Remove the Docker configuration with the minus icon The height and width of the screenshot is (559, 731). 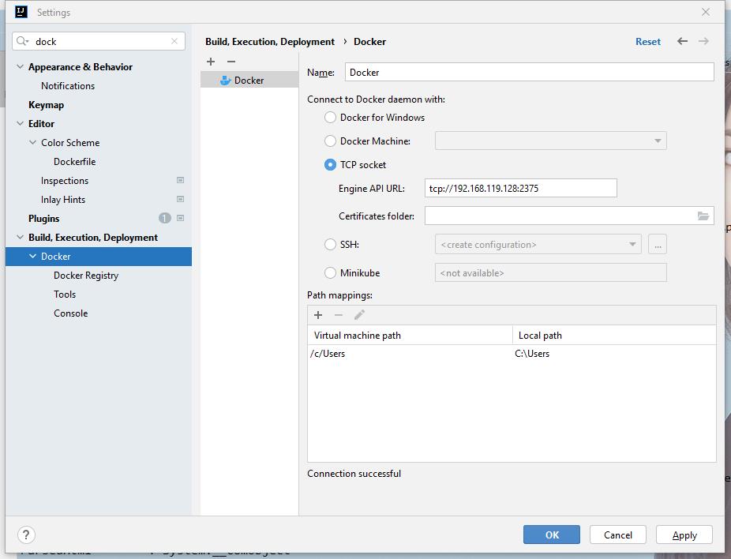231,62
